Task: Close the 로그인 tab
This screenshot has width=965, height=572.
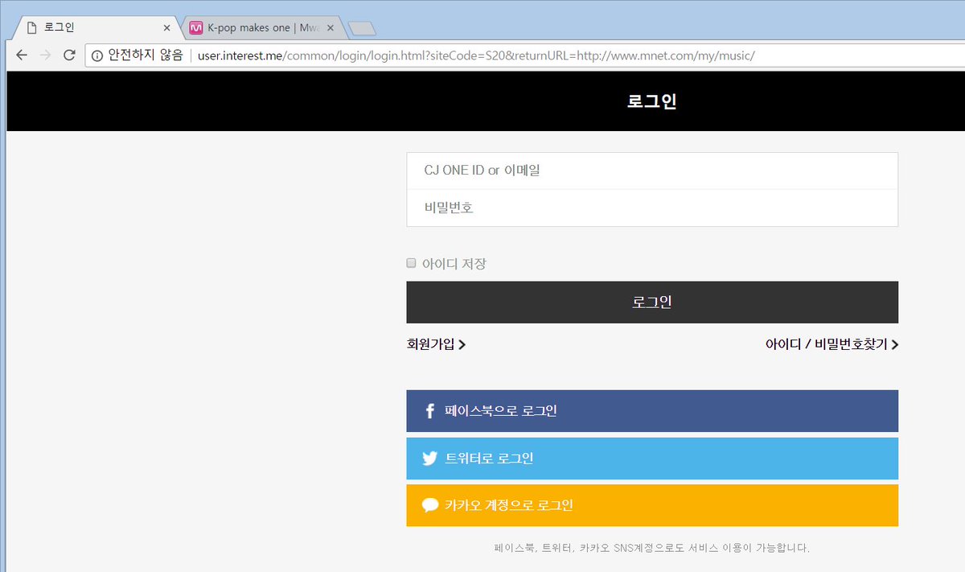Action: (x=166, y=27)
